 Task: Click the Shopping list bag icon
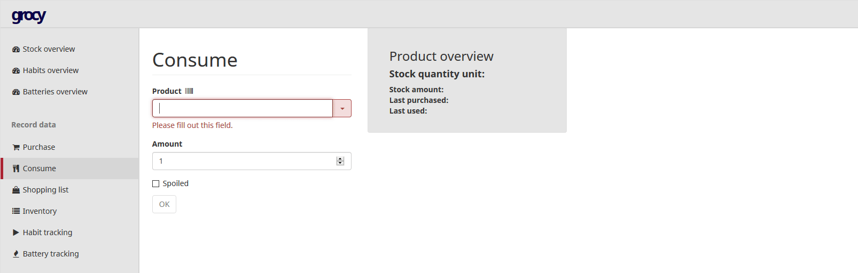[x=16, y=190]
